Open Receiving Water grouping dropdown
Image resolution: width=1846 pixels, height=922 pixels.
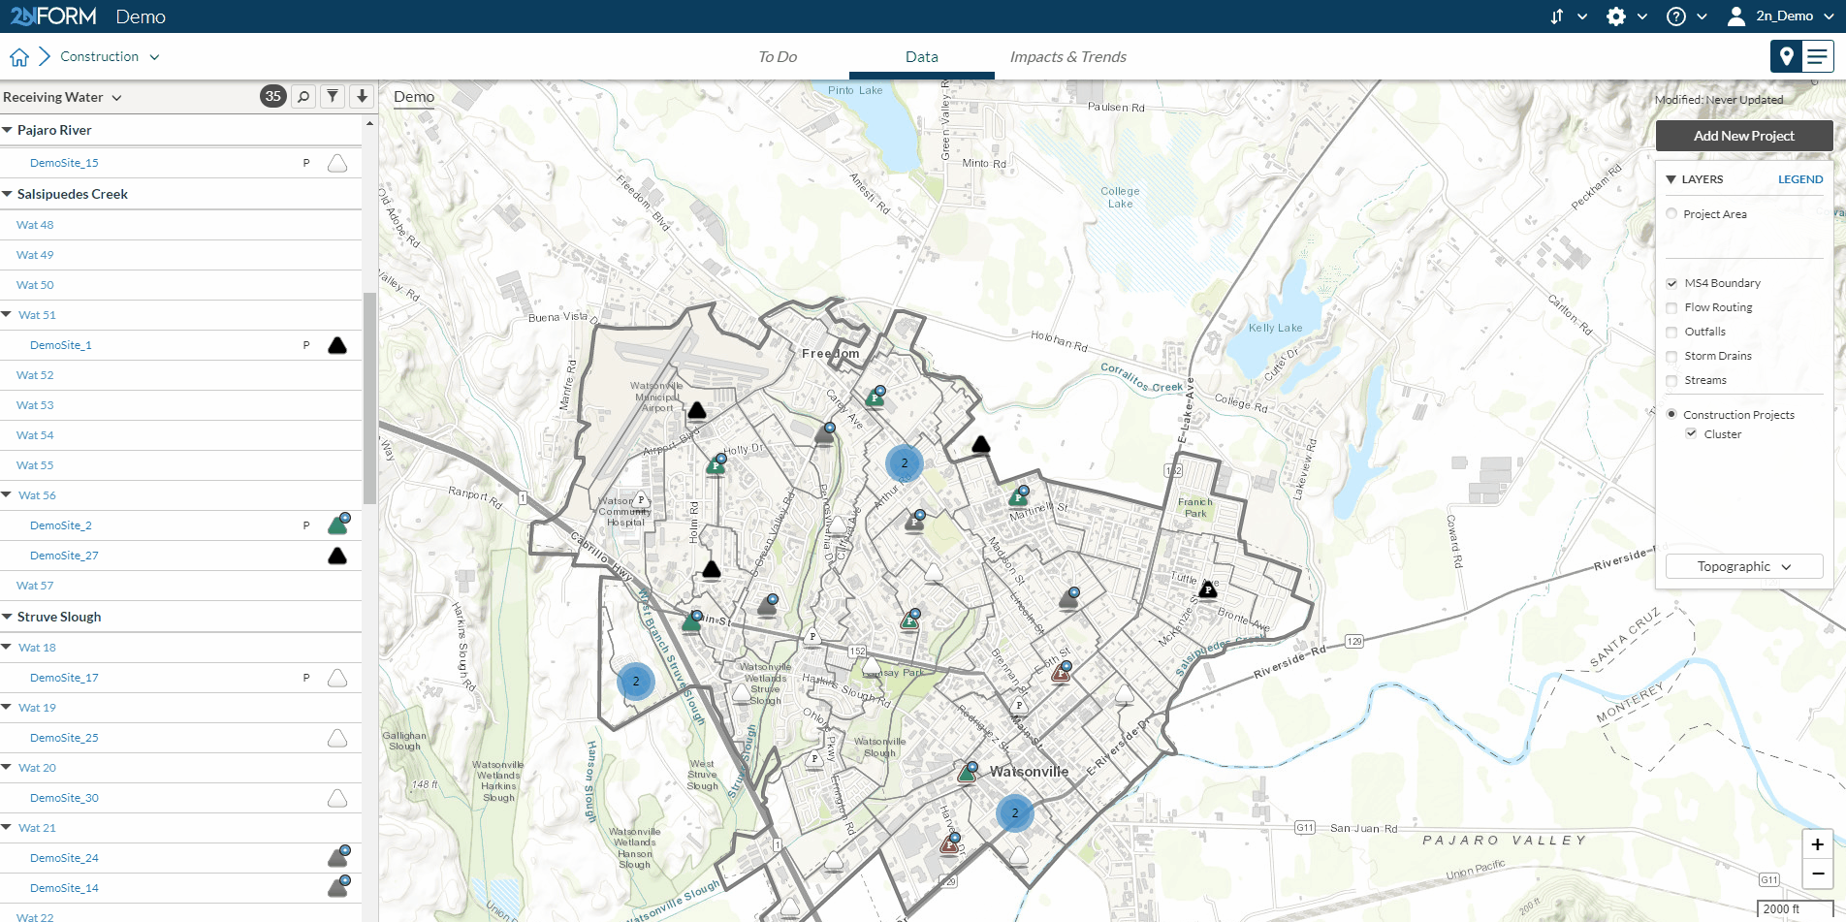click(x=62, y=97)
